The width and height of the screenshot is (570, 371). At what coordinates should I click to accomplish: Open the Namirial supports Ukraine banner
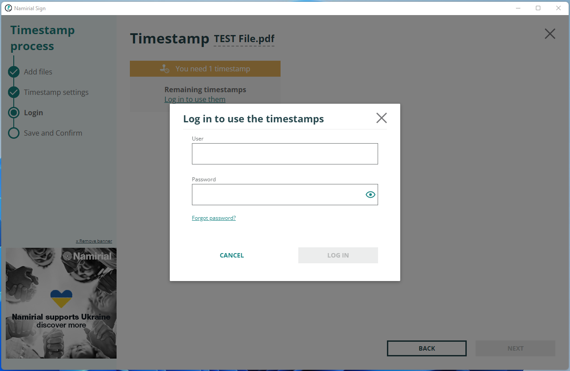click(61, 303)
